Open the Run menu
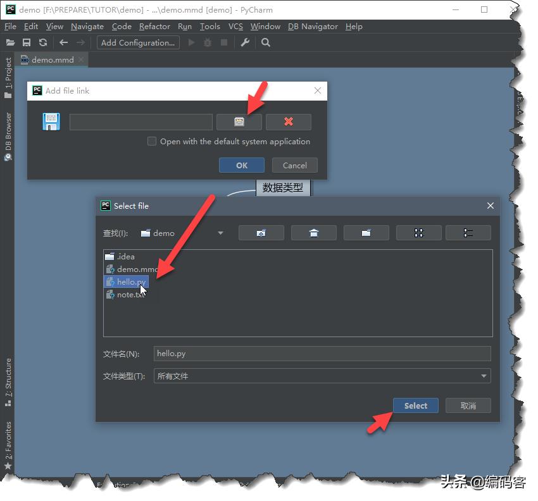 click(x=185, y=27)
